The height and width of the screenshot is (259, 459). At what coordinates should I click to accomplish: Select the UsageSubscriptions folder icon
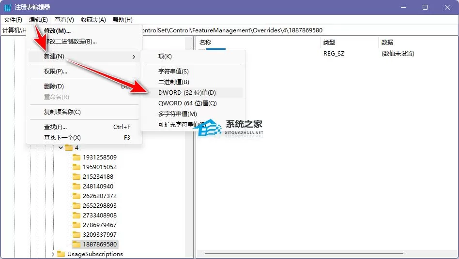(61, 254)
